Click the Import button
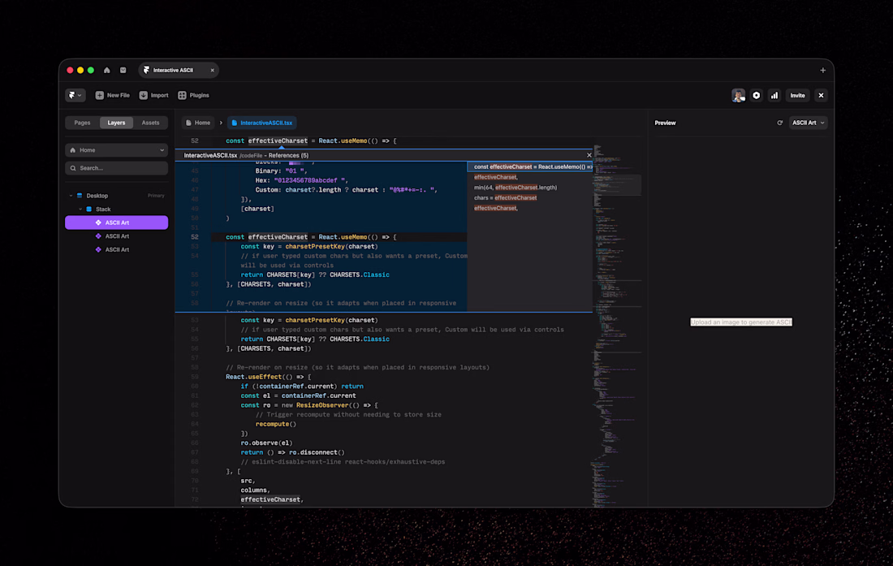893x566 pixels. tap(153, 95)
